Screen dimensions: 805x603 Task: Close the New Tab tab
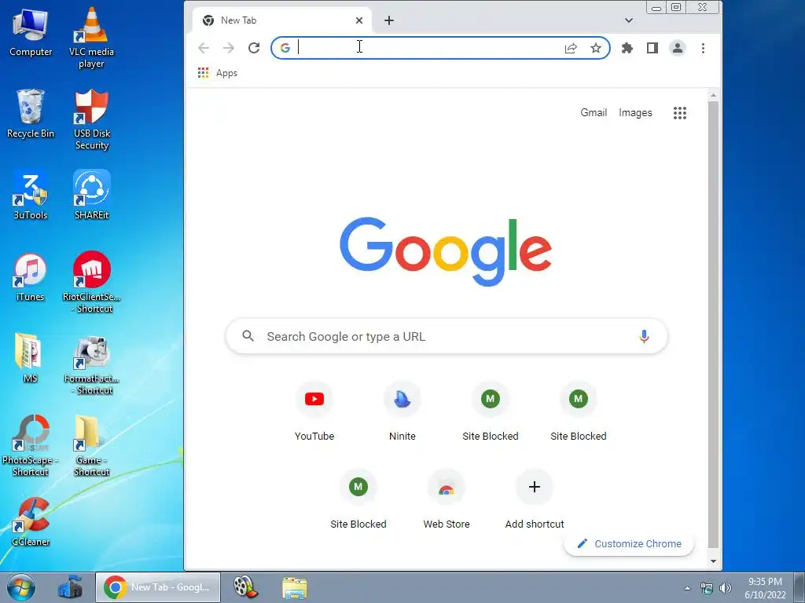358,20
